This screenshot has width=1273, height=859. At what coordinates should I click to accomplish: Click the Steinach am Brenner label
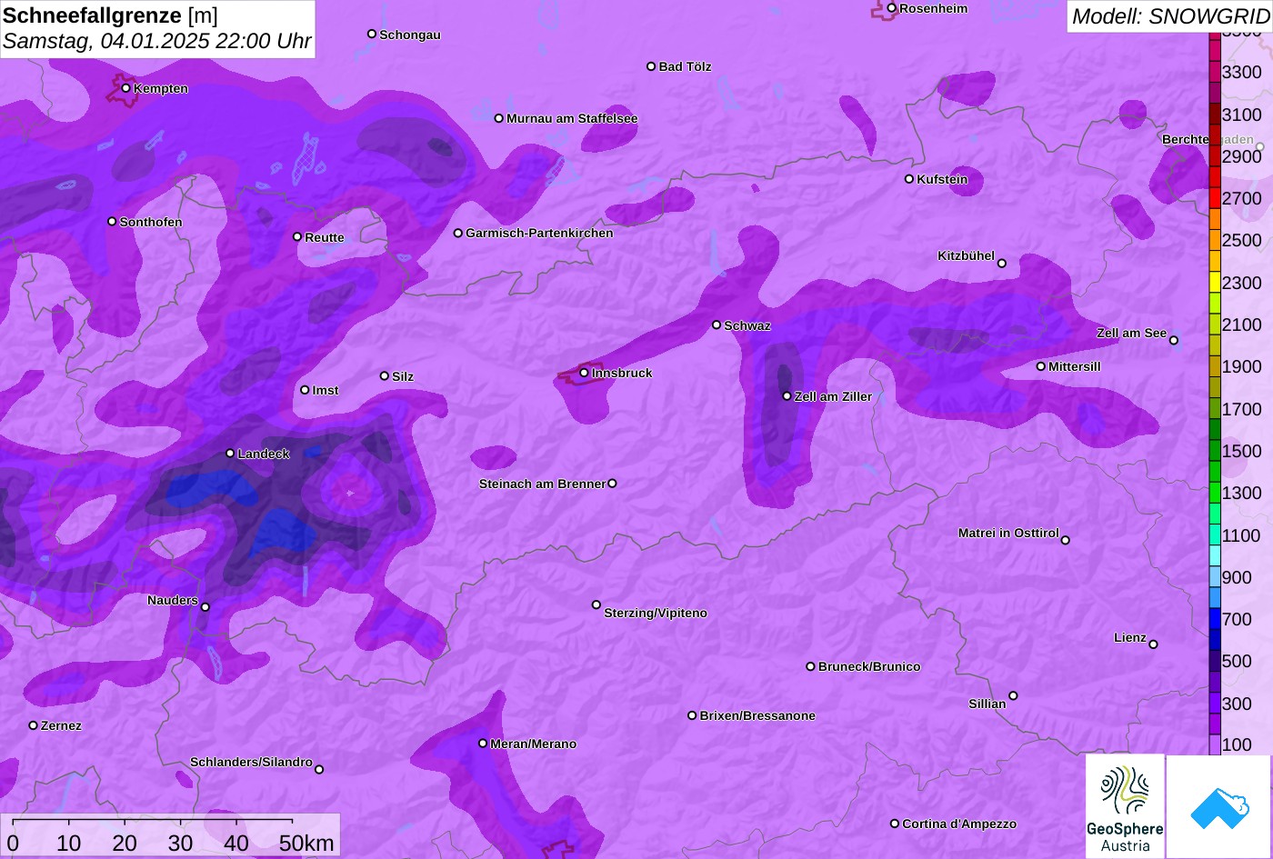pyautogui.click(x=542, y=484)
